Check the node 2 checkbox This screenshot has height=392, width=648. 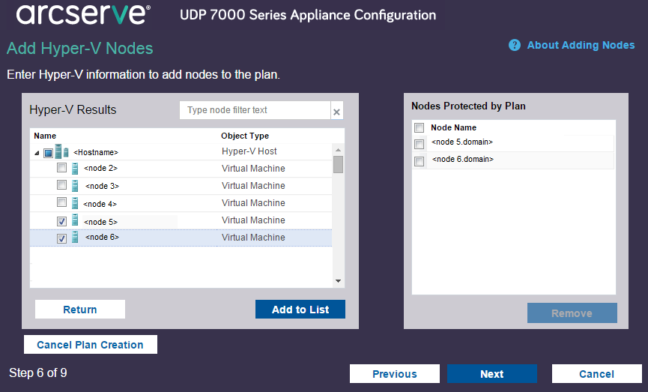click(x=62, y=169)
